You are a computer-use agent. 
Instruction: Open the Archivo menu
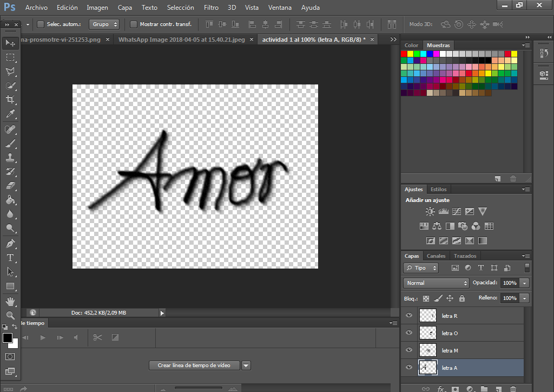[x=36, y=8]
